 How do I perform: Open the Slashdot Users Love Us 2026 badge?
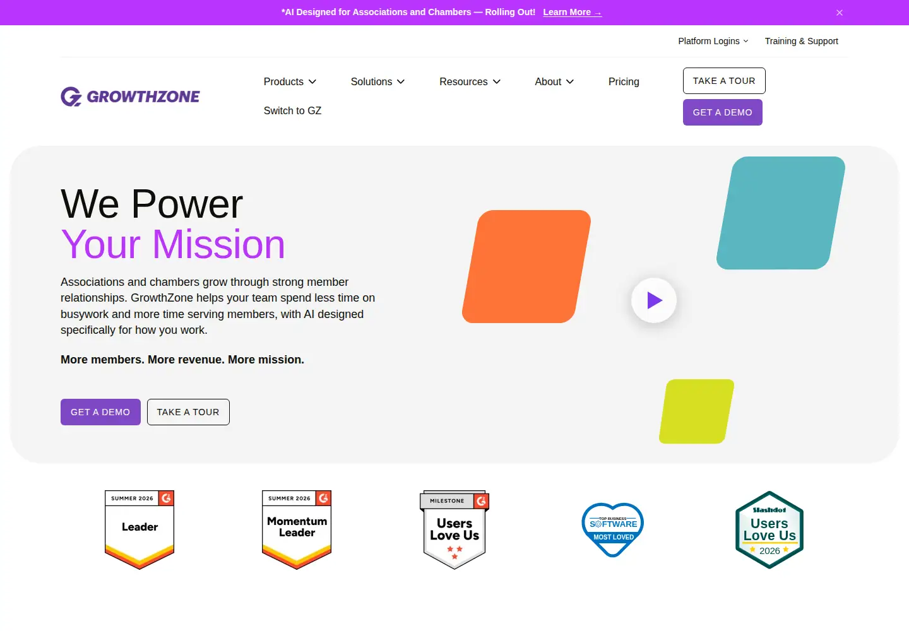(x=769, y=530)
